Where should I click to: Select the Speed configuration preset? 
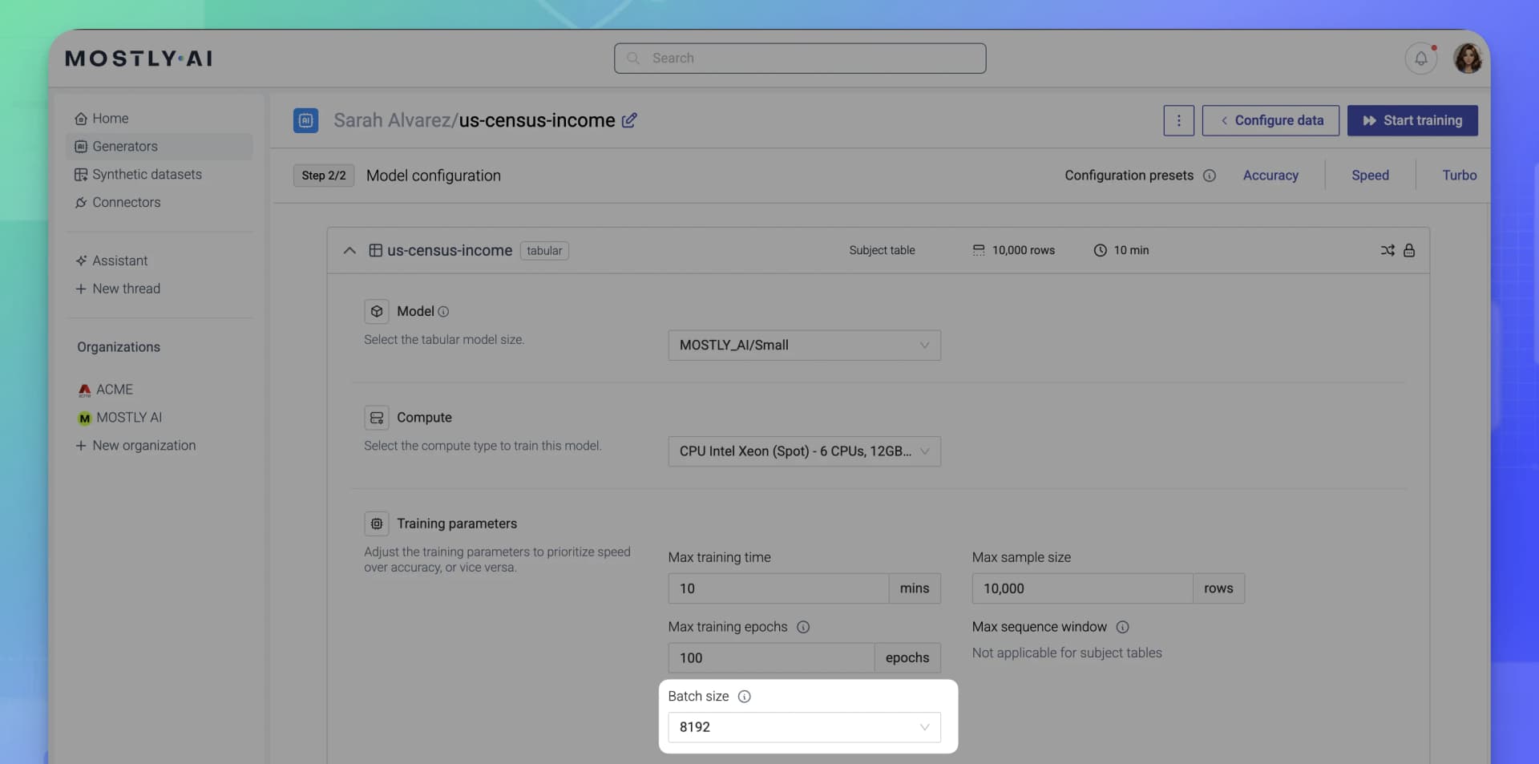pos(1370,175)
